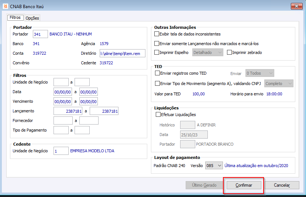Click the Data start date field
Image resolution: width=306 pixels, height=197 pixels.
tap(63, 92)
